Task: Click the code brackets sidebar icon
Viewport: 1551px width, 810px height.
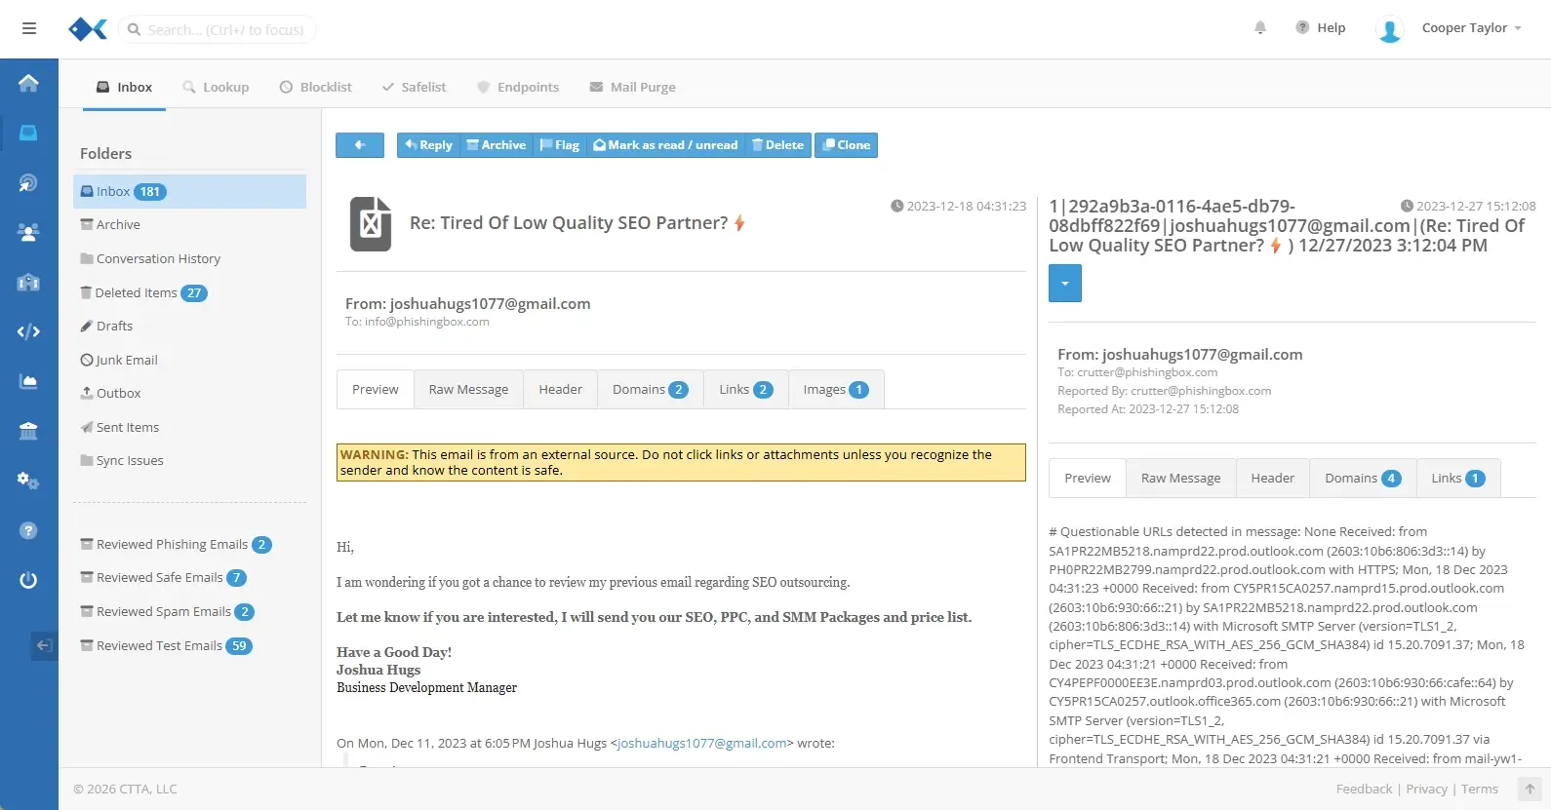Action: click(28, 331)
